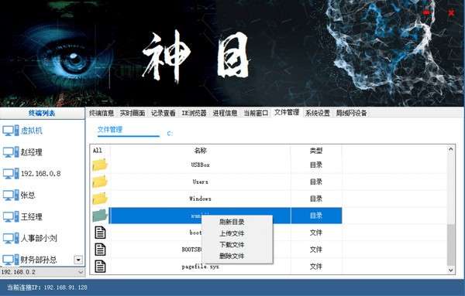Switch to the 实时画面 tab
465x296 pixels.
[x=133, y=113]
